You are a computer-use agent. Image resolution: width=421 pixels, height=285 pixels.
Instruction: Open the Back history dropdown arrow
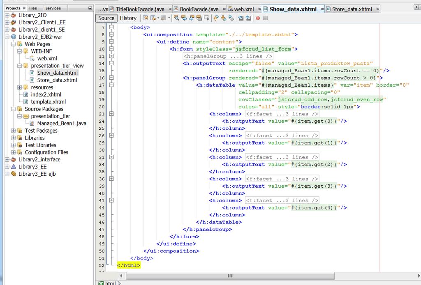click(158, 18)
